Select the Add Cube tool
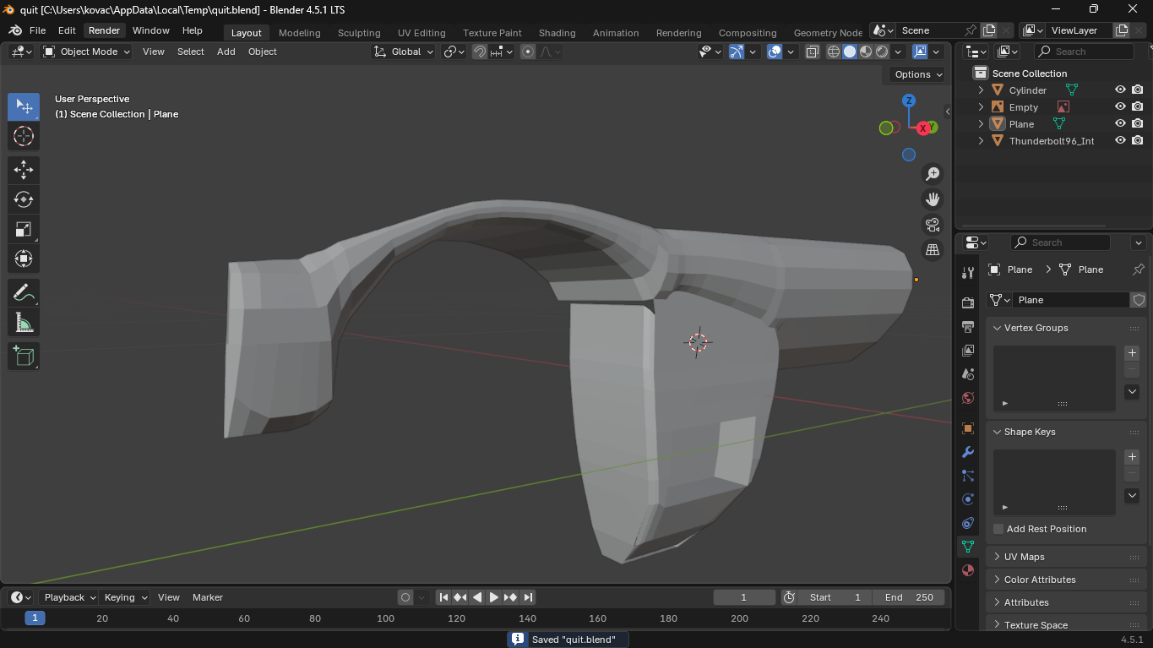1153x648 pixels. coord(24,357)
